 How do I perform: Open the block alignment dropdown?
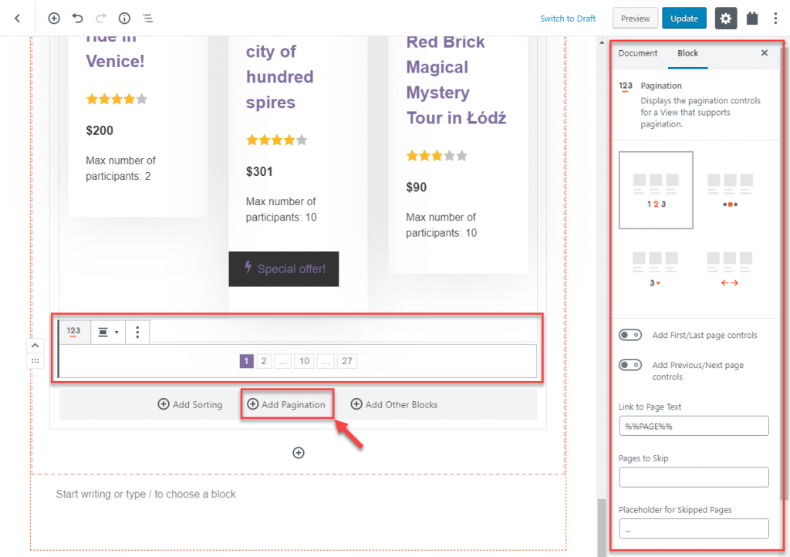pos(108,332)
